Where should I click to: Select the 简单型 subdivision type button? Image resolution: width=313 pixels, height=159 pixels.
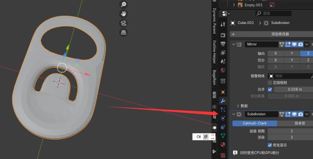pos(295,123)
